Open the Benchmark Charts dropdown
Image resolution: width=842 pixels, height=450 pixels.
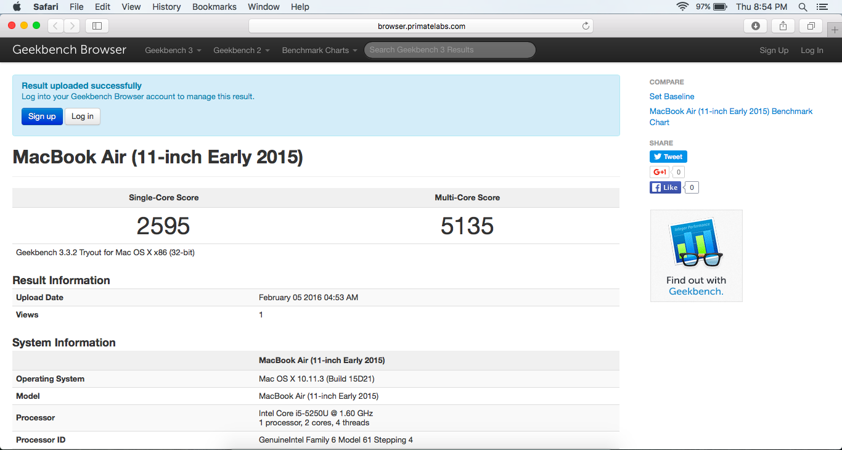(319, 51)
